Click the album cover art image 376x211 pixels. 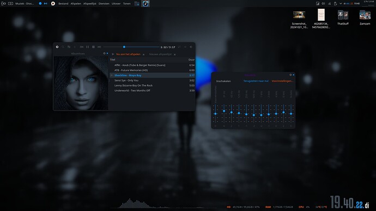(x=81, y=83)
